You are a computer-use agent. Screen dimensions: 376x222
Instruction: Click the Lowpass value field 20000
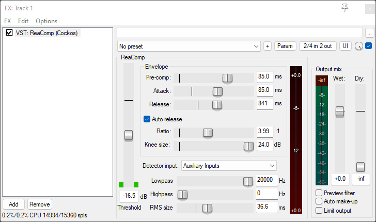pos(267,180)
